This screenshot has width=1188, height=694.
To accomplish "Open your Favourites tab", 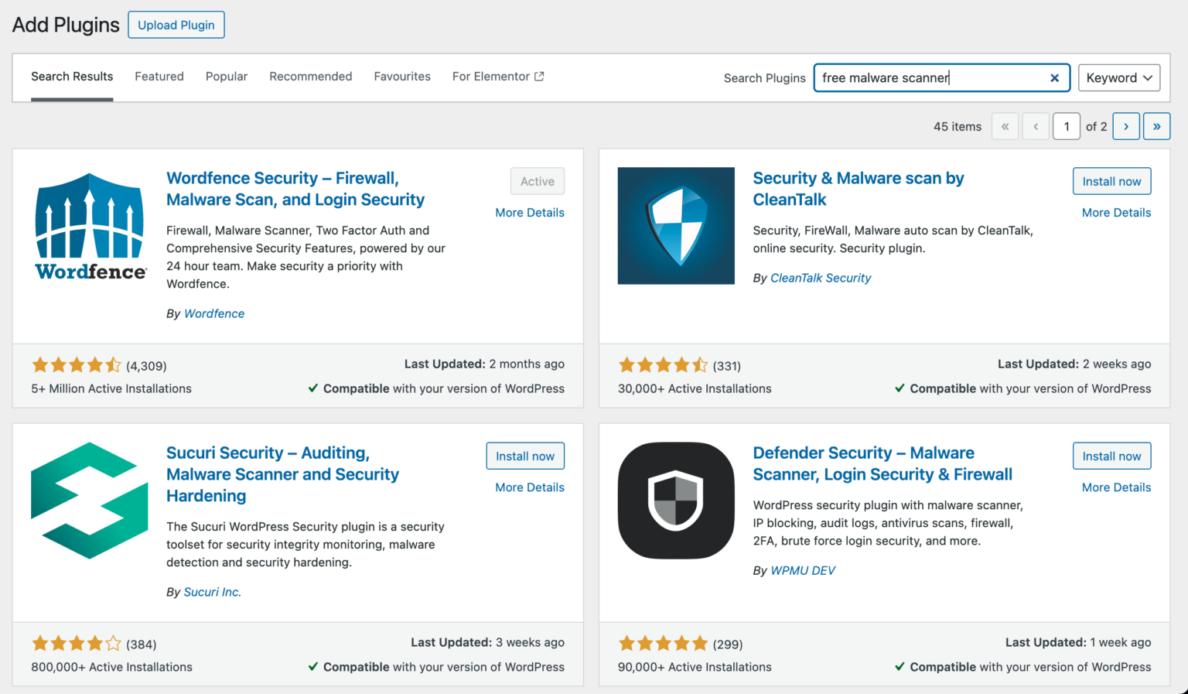I will (x=402, y=76).
